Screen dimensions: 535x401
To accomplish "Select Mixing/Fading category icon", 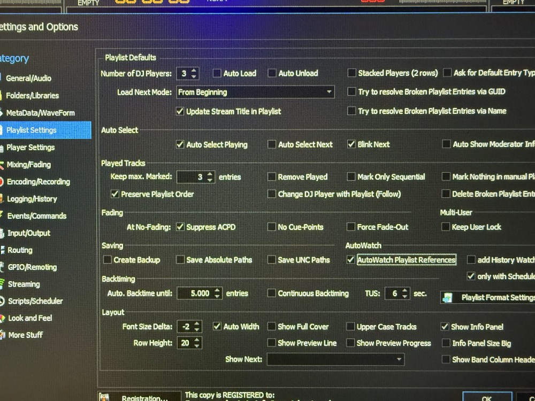I will coord(2,165).
